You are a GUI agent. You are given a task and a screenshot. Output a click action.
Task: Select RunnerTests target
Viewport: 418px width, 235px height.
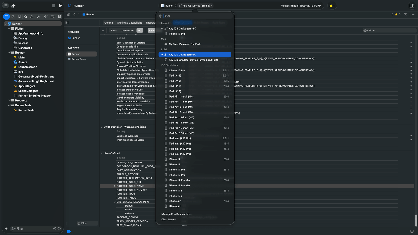(78, 59)
